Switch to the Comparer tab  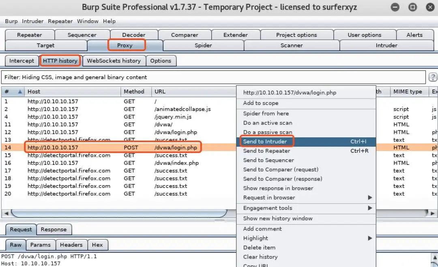tap(185, 35)
